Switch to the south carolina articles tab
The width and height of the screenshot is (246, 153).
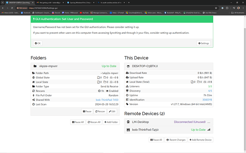coord(111,2)
